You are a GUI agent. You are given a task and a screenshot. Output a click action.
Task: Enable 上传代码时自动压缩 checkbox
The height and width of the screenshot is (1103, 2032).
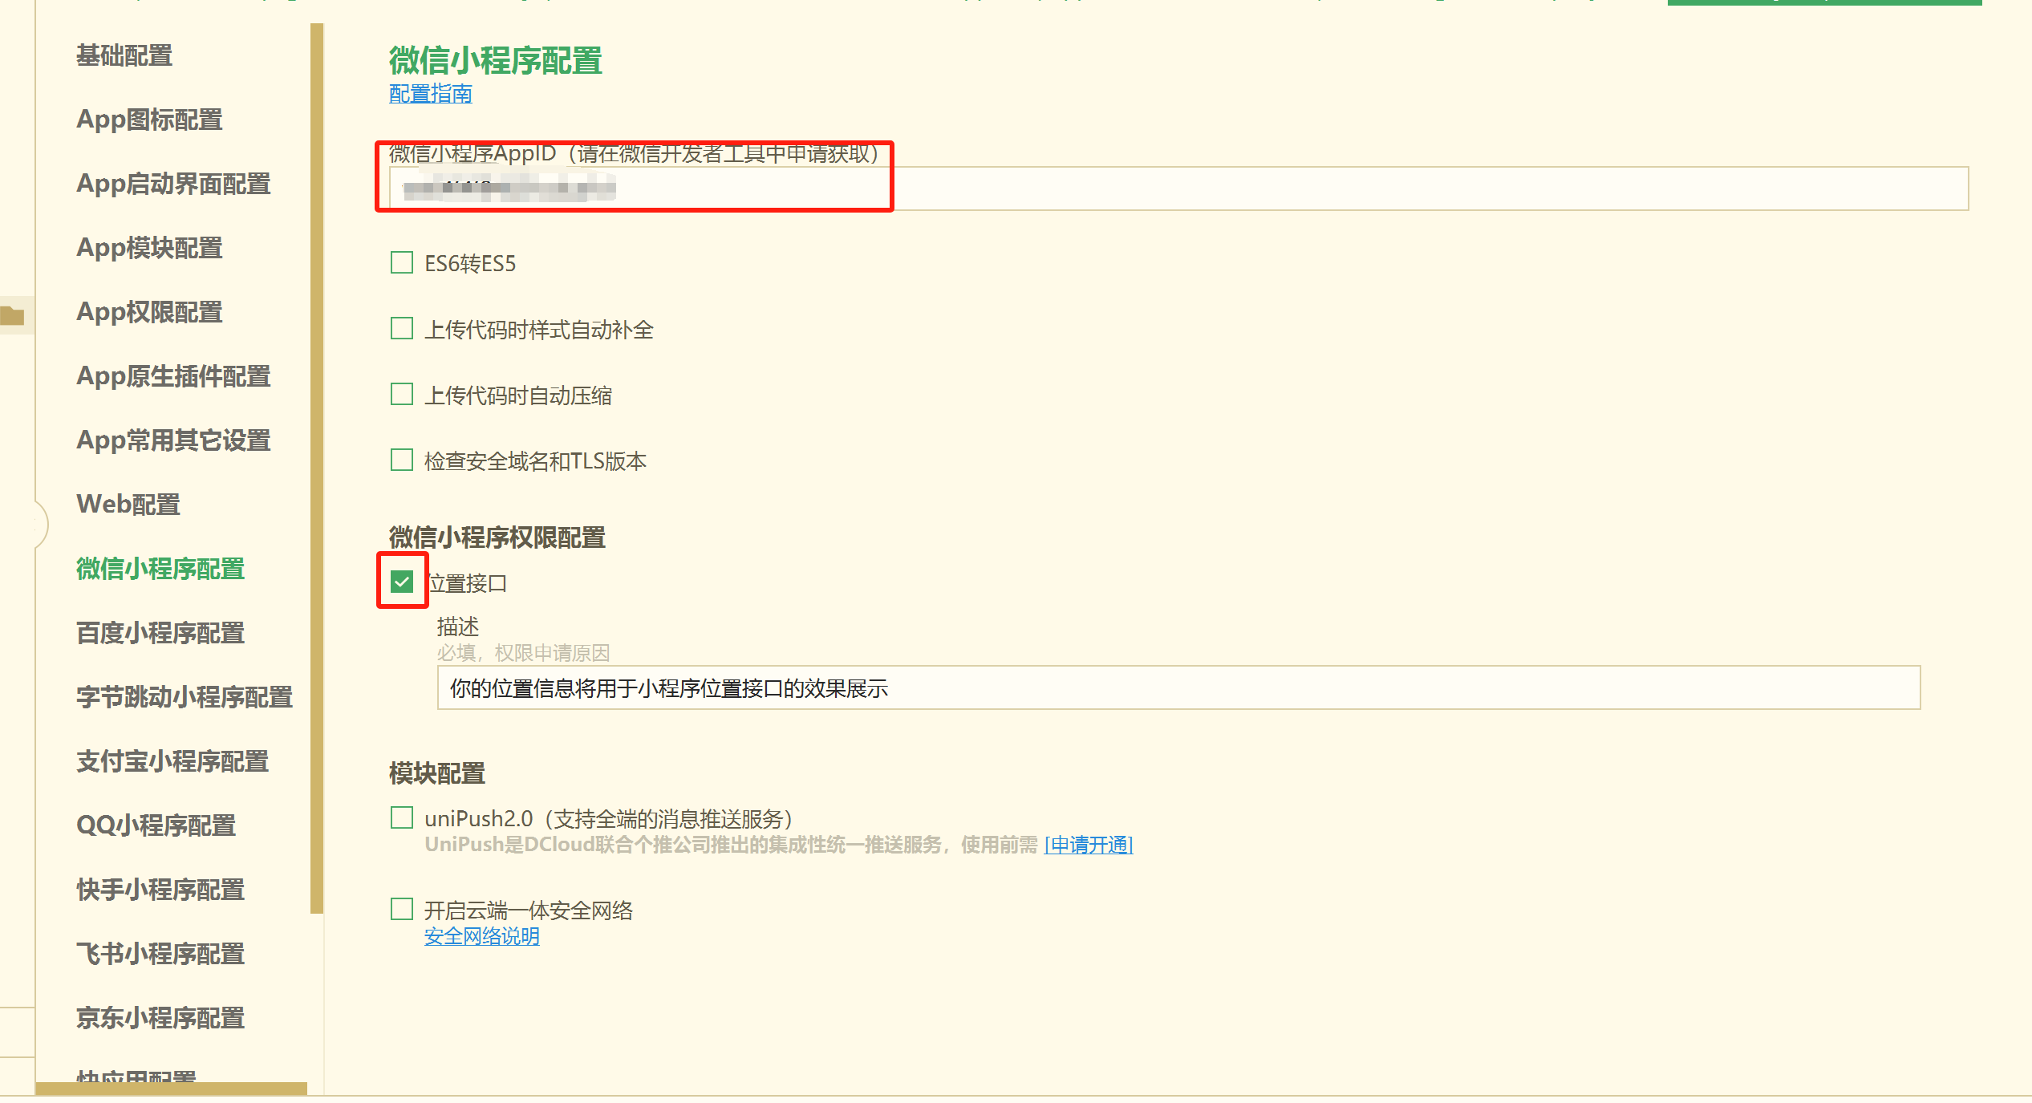(x=402, y=395)
